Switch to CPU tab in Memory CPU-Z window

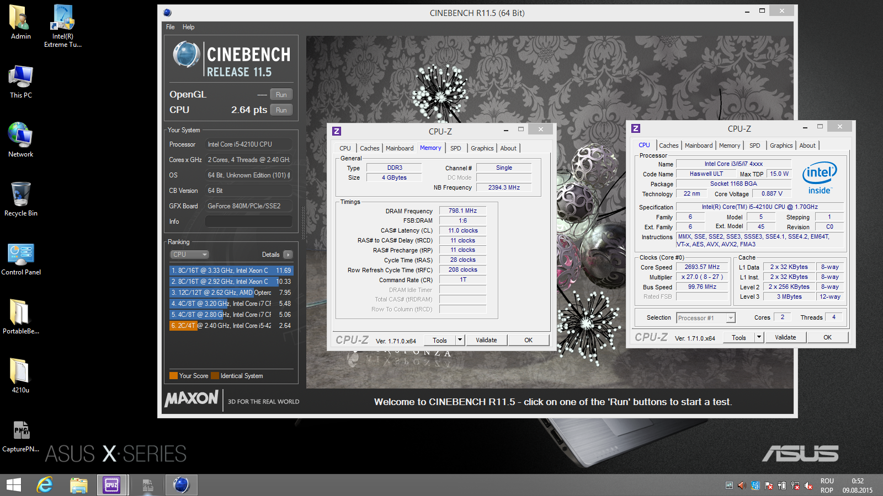(x=345, y=148)
